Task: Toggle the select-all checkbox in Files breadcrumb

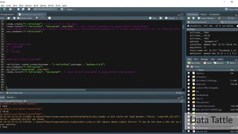Action: (188, 67)
